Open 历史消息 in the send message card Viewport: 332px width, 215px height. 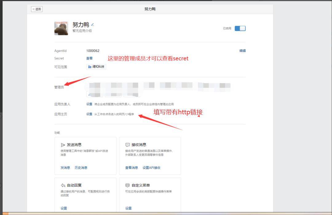[x=81, y=168]
